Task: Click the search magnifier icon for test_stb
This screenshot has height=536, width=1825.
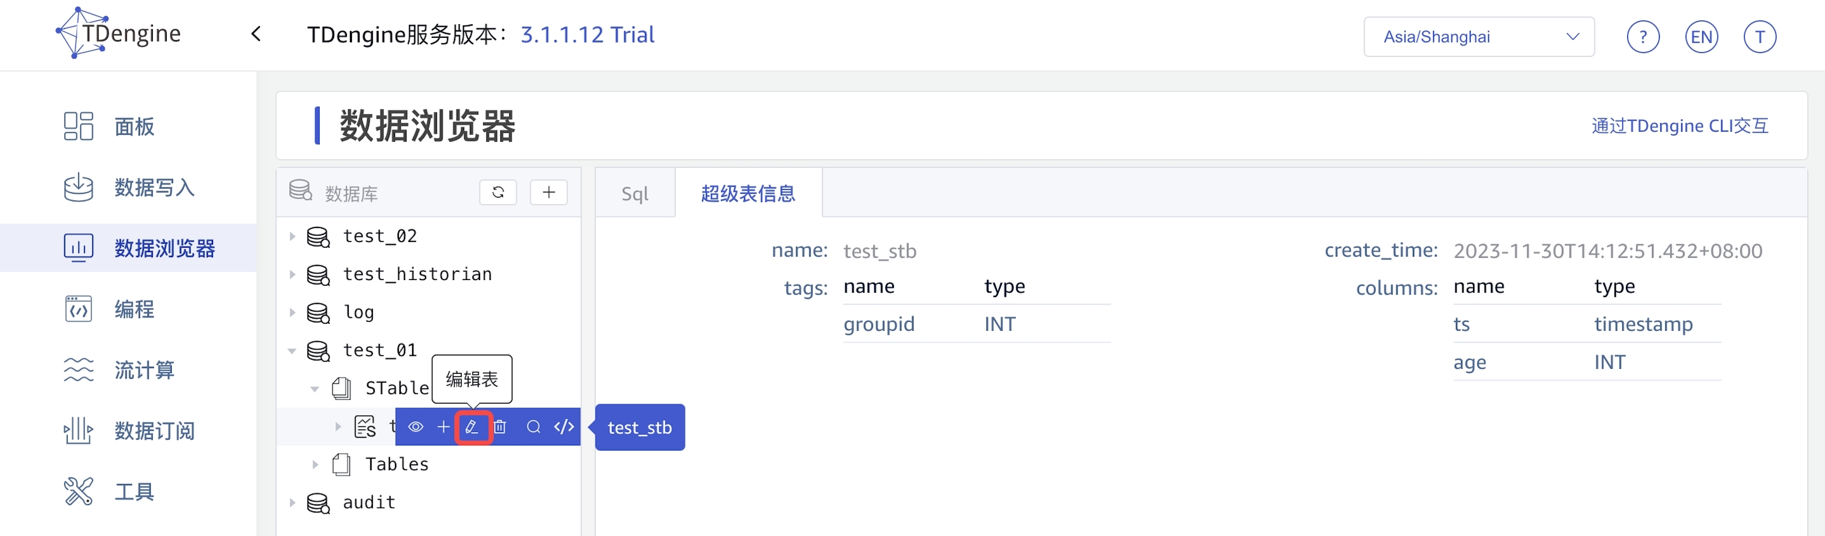Action: pos(533,427)
